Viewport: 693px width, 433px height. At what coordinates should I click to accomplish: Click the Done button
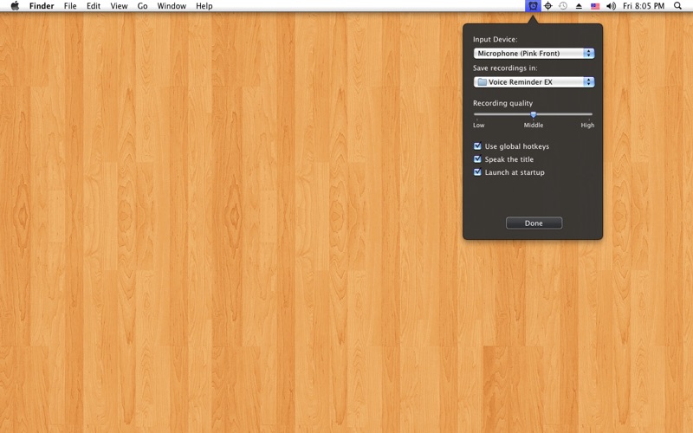[x=534, y=223]
